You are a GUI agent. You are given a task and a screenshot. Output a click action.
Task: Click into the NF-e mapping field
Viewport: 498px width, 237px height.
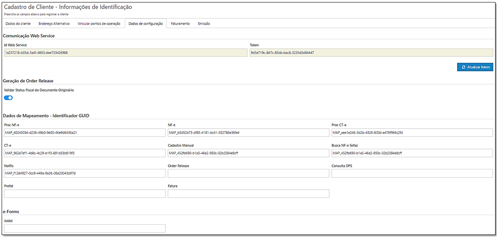pos(248,133)
